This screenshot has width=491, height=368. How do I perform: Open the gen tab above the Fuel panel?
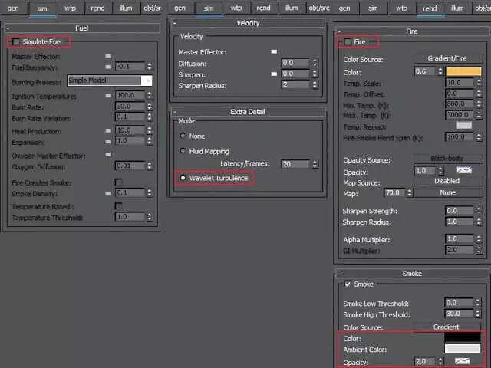(13, 8)
